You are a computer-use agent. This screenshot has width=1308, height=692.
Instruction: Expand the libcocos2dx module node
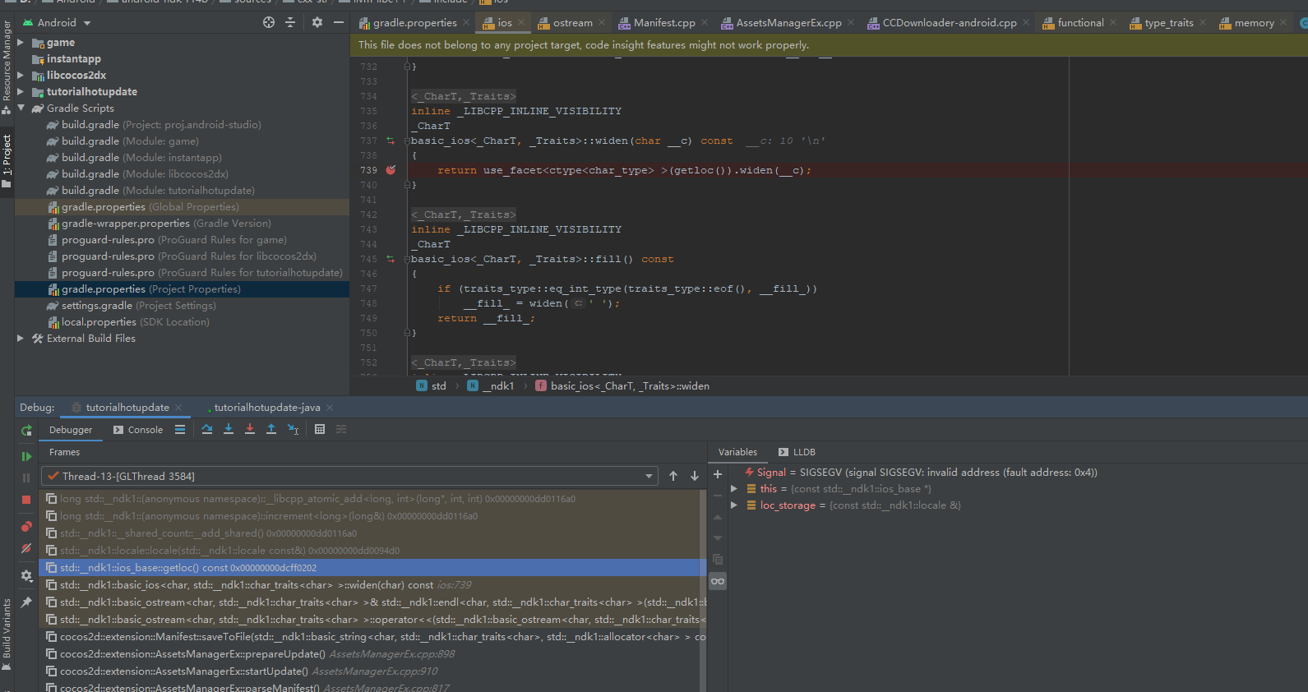coord(21,75)
